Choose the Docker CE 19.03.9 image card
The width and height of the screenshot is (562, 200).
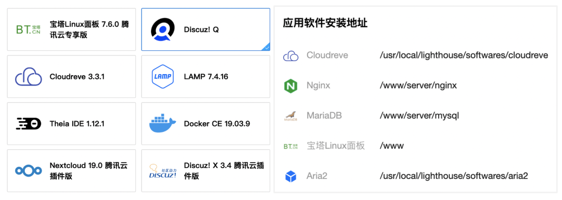click(x=206, y=123)
